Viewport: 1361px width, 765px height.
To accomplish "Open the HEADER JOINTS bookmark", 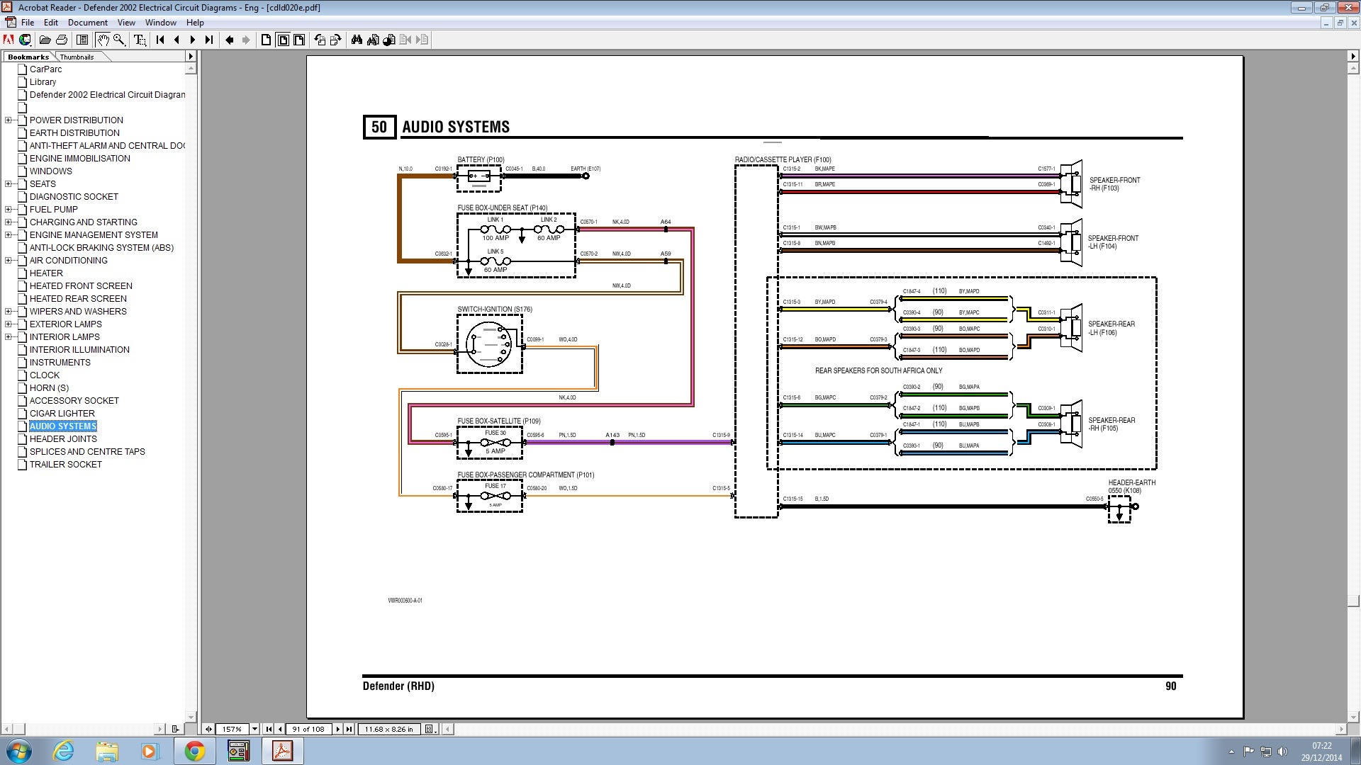I will click(x=63, y=439).
